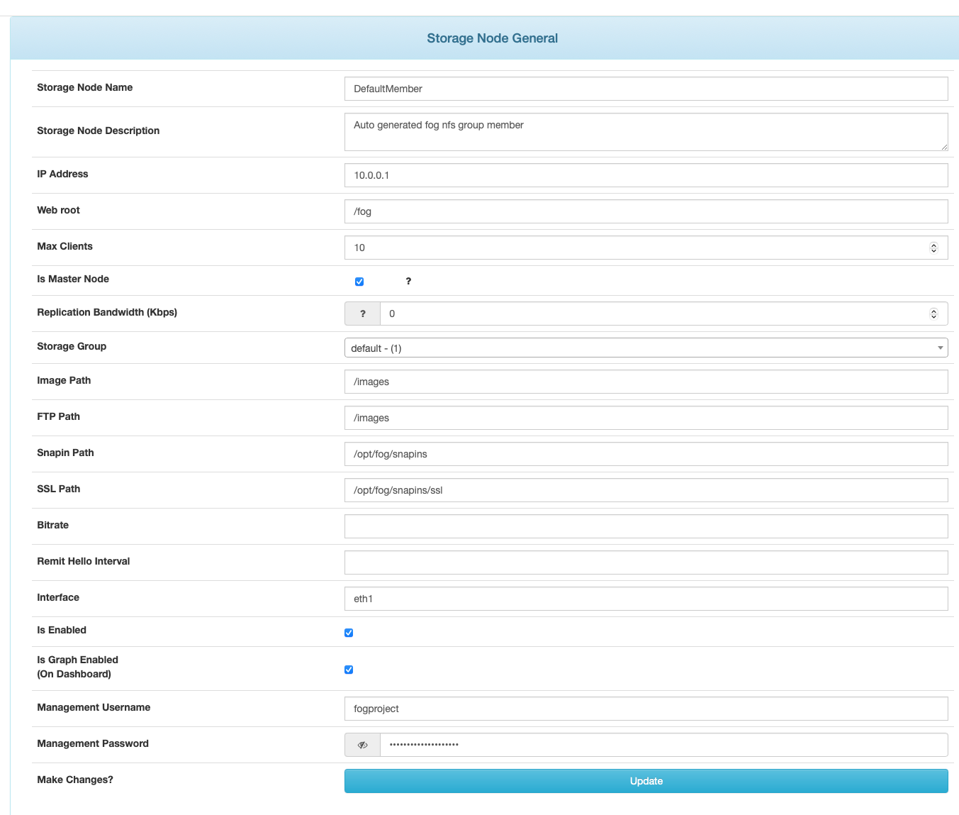
Task: Click the Interface field showing eth1
Action: tap(646, 599)
